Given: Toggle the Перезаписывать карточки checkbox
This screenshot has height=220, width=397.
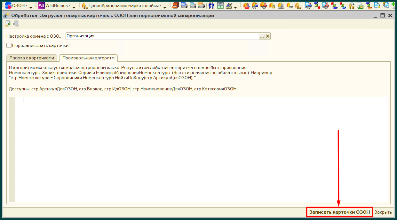Looking at the screenshot, I should (9, 45).
